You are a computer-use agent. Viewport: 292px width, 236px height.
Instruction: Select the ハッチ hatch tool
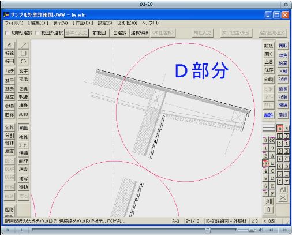point(9,71)
